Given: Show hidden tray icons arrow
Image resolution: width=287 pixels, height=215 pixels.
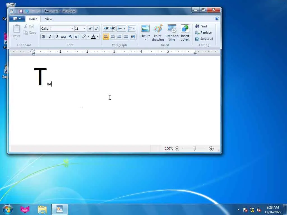Looking at the screenshot, I should [x=238, y=210].
